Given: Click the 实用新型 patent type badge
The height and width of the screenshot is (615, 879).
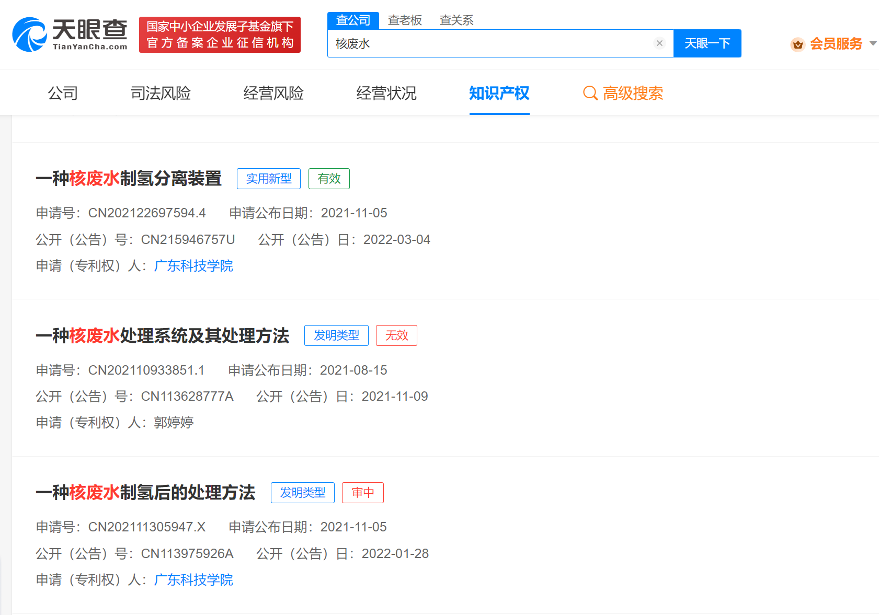Looking at the screenshot, I should point(268,178).
